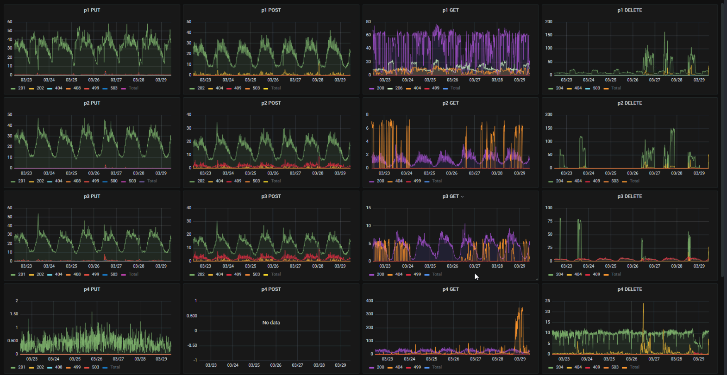Open the p4 GET panel title menu

click(451, 289)
